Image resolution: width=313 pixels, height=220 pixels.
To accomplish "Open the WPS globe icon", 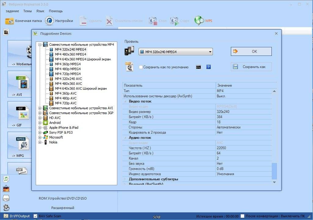I will coord(199,20).
